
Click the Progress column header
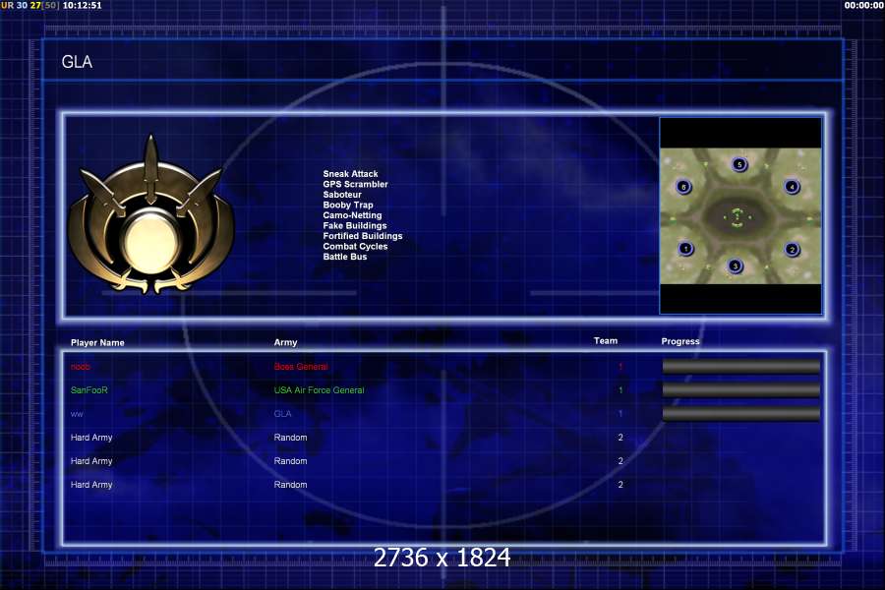pos(680,341)
